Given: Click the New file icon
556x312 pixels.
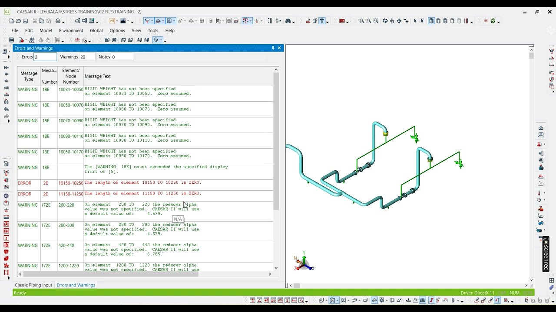Looking at the screenshot, I should [11, 21].
